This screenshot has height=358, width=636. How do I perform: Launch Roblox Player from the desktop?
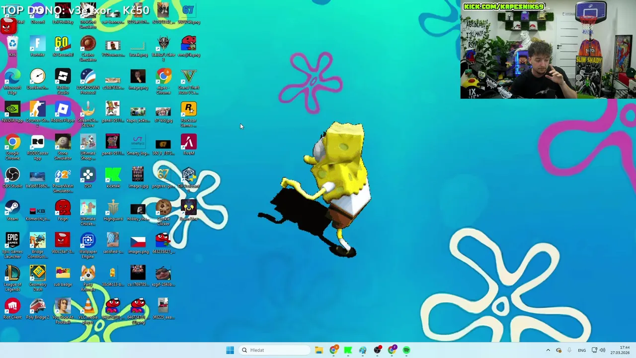(x=63, y=112)
